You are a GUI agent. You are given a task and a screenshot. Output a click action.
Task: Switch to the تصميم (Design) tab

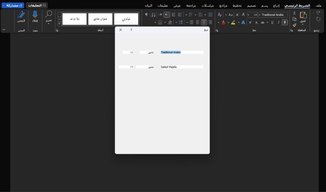[252, 6]
